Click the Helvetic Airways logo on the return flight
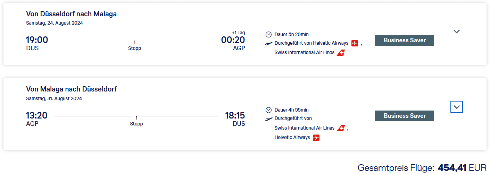Image resolution: width=490 pixels, height=175 pixels. tap(316, 138)
